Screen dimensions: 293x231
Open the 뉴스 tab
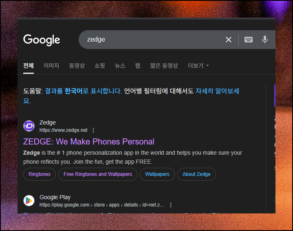(120, 66)
